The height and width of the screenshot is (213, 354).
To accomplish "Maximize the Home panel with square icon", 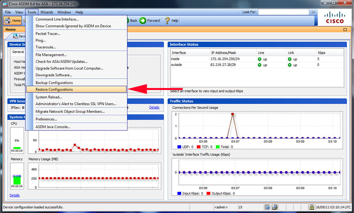I will [x=345, y=29].
